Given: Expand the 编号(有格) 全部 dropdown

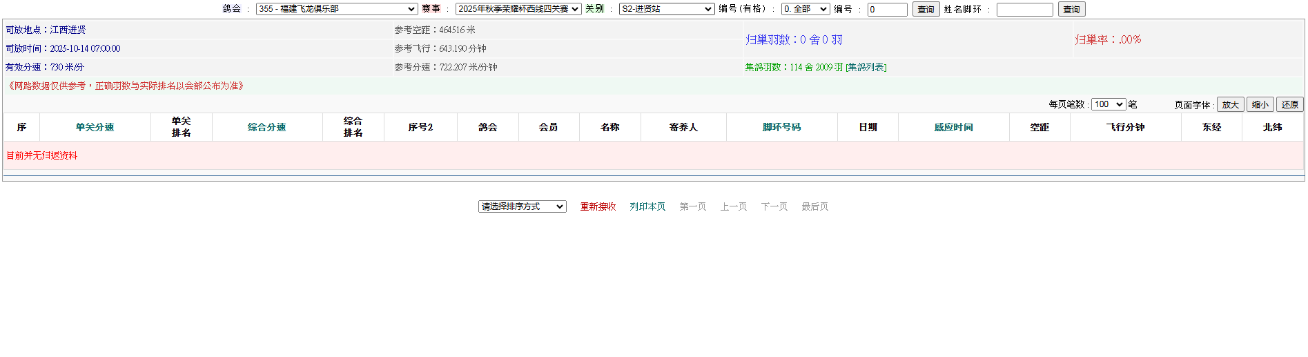Looking at the screenshot, I should point(805,9).
